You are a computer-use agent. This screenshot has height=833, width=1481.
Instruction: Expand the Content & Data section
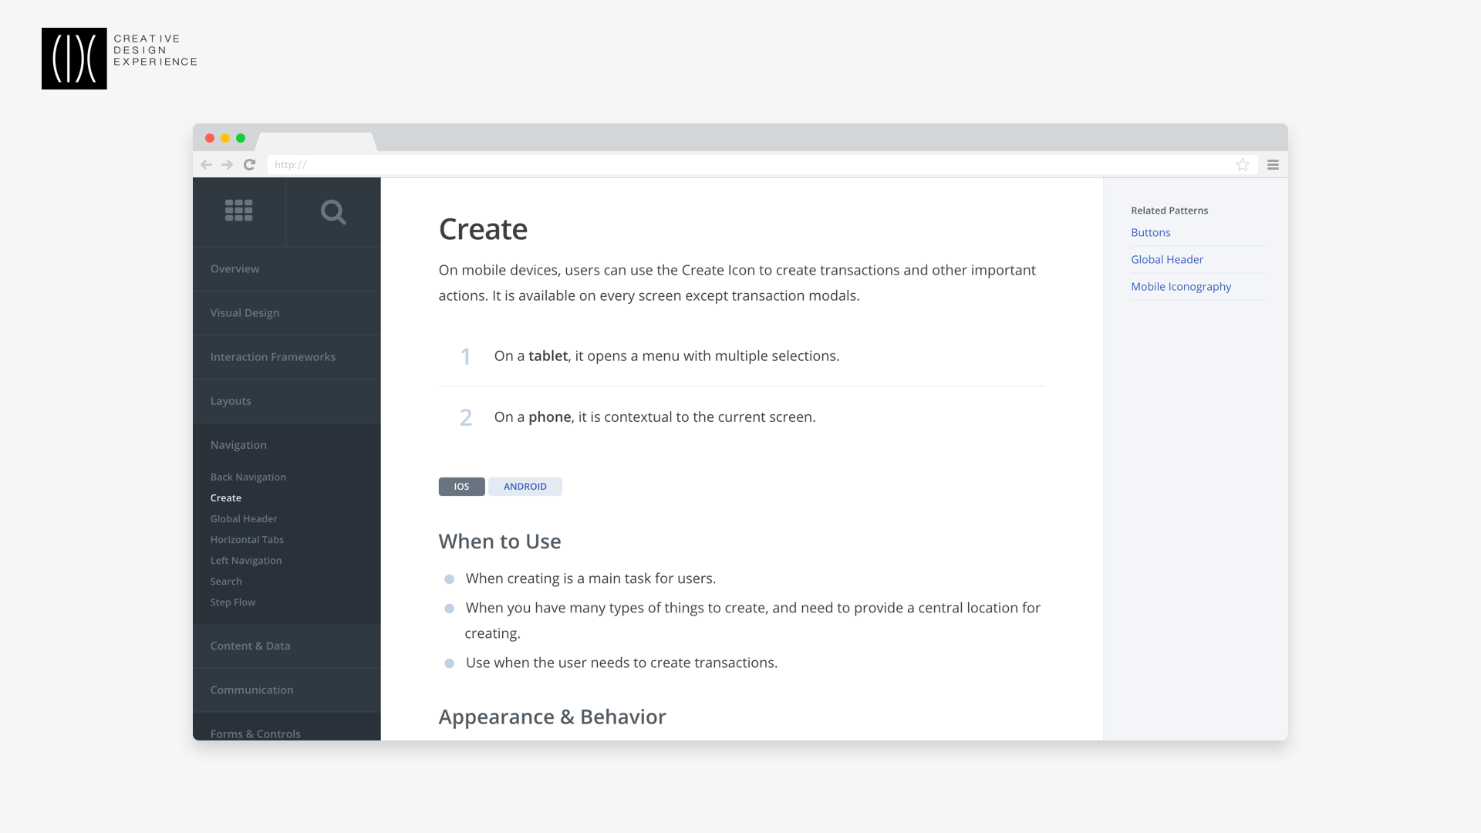287,646
